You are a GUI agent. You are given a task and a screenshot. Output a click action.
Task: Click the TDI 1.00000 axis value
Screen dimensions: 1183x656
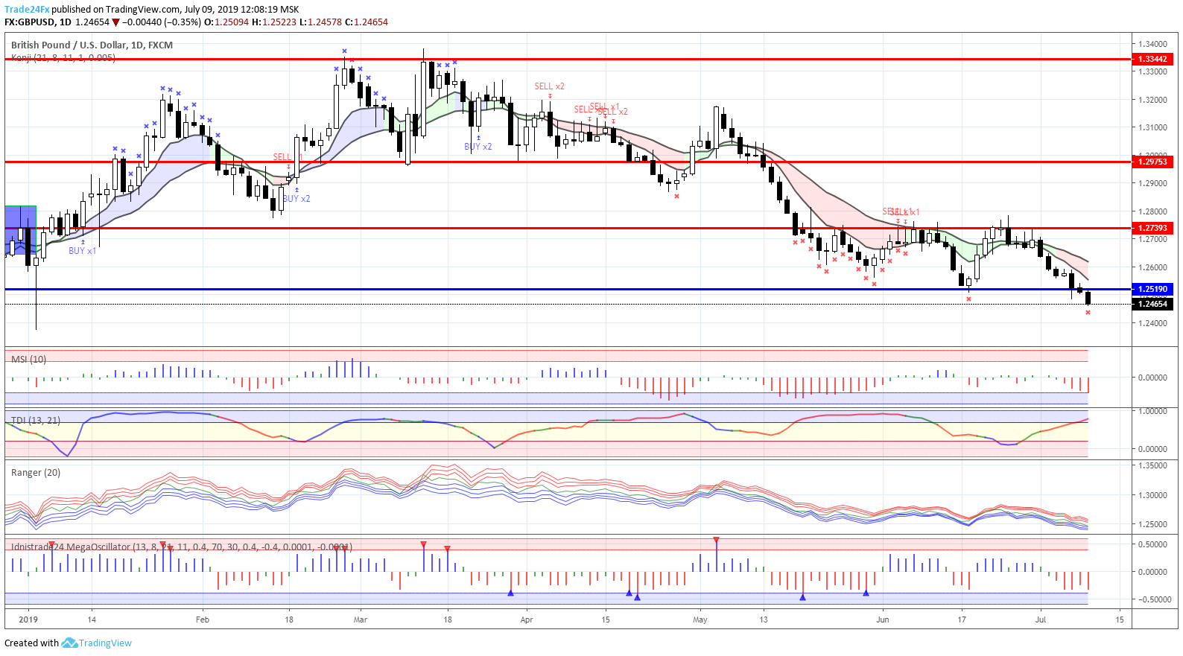pos(1152,411)
